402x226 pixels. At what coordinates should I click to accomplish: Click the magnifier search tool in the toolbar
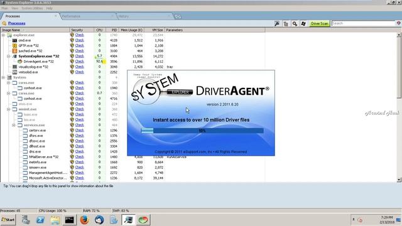(277, 24)
